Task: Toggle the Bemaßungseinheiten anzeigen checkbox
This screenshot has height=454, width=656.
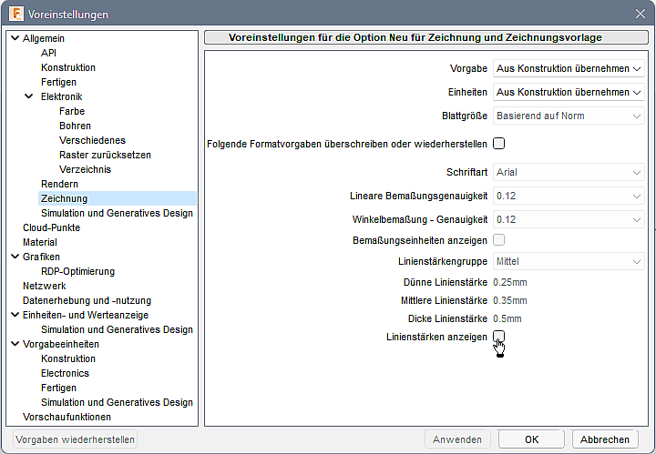Action: coord(498,240)
